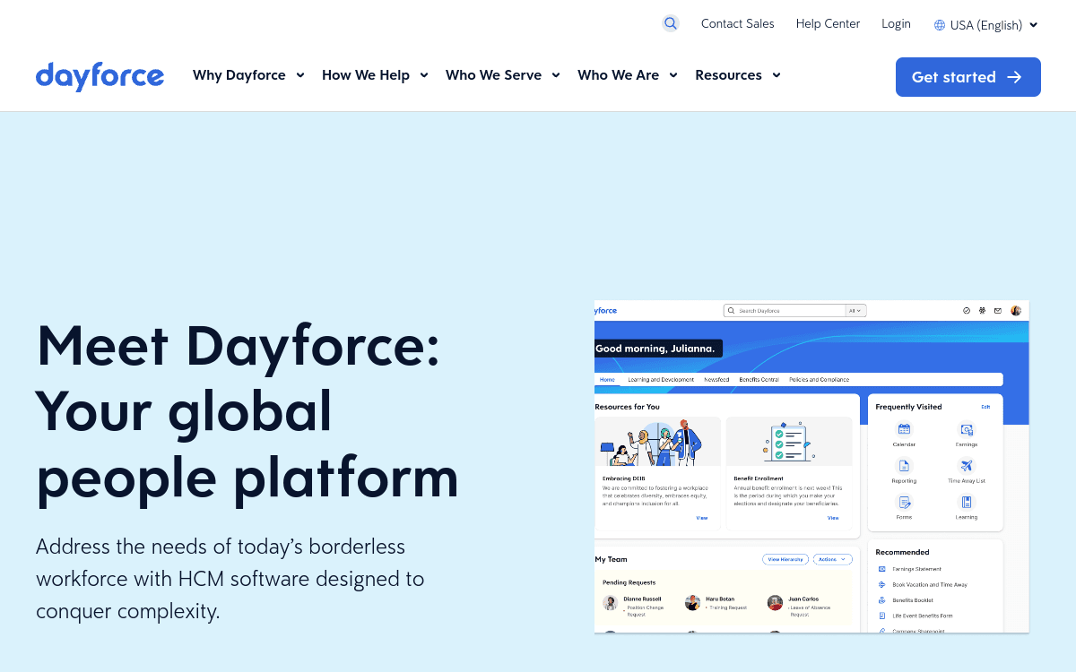Screen dimensions: 1076x672
Task: Expand the Who We Serve menu
Action: click(503, 75)
